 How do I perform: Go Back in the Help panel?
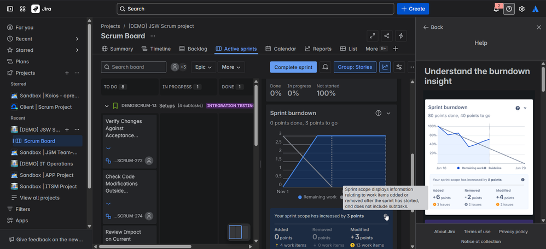(x=433, y=27)
